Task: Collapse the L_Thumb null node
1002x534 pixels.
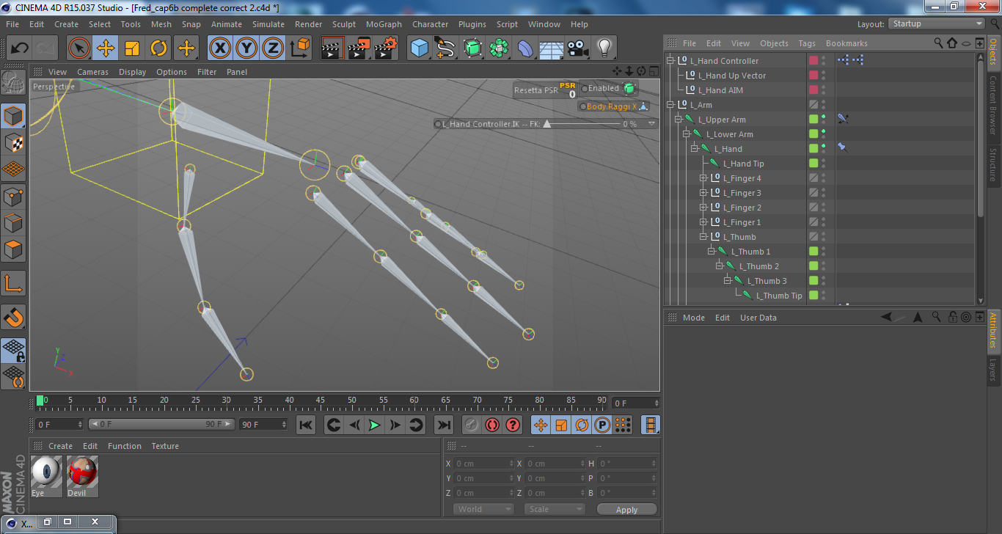Action: (x=703, y=237)
